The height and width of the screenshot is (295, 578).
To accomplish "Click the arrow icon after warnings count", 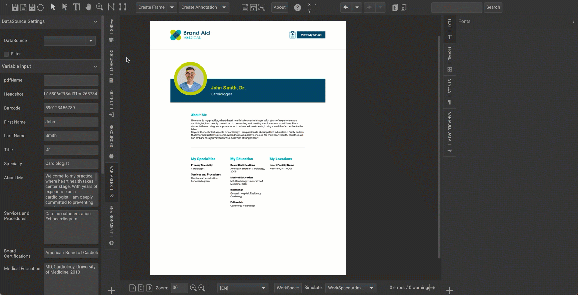I will pyautogui.click(x=432, y=288).
